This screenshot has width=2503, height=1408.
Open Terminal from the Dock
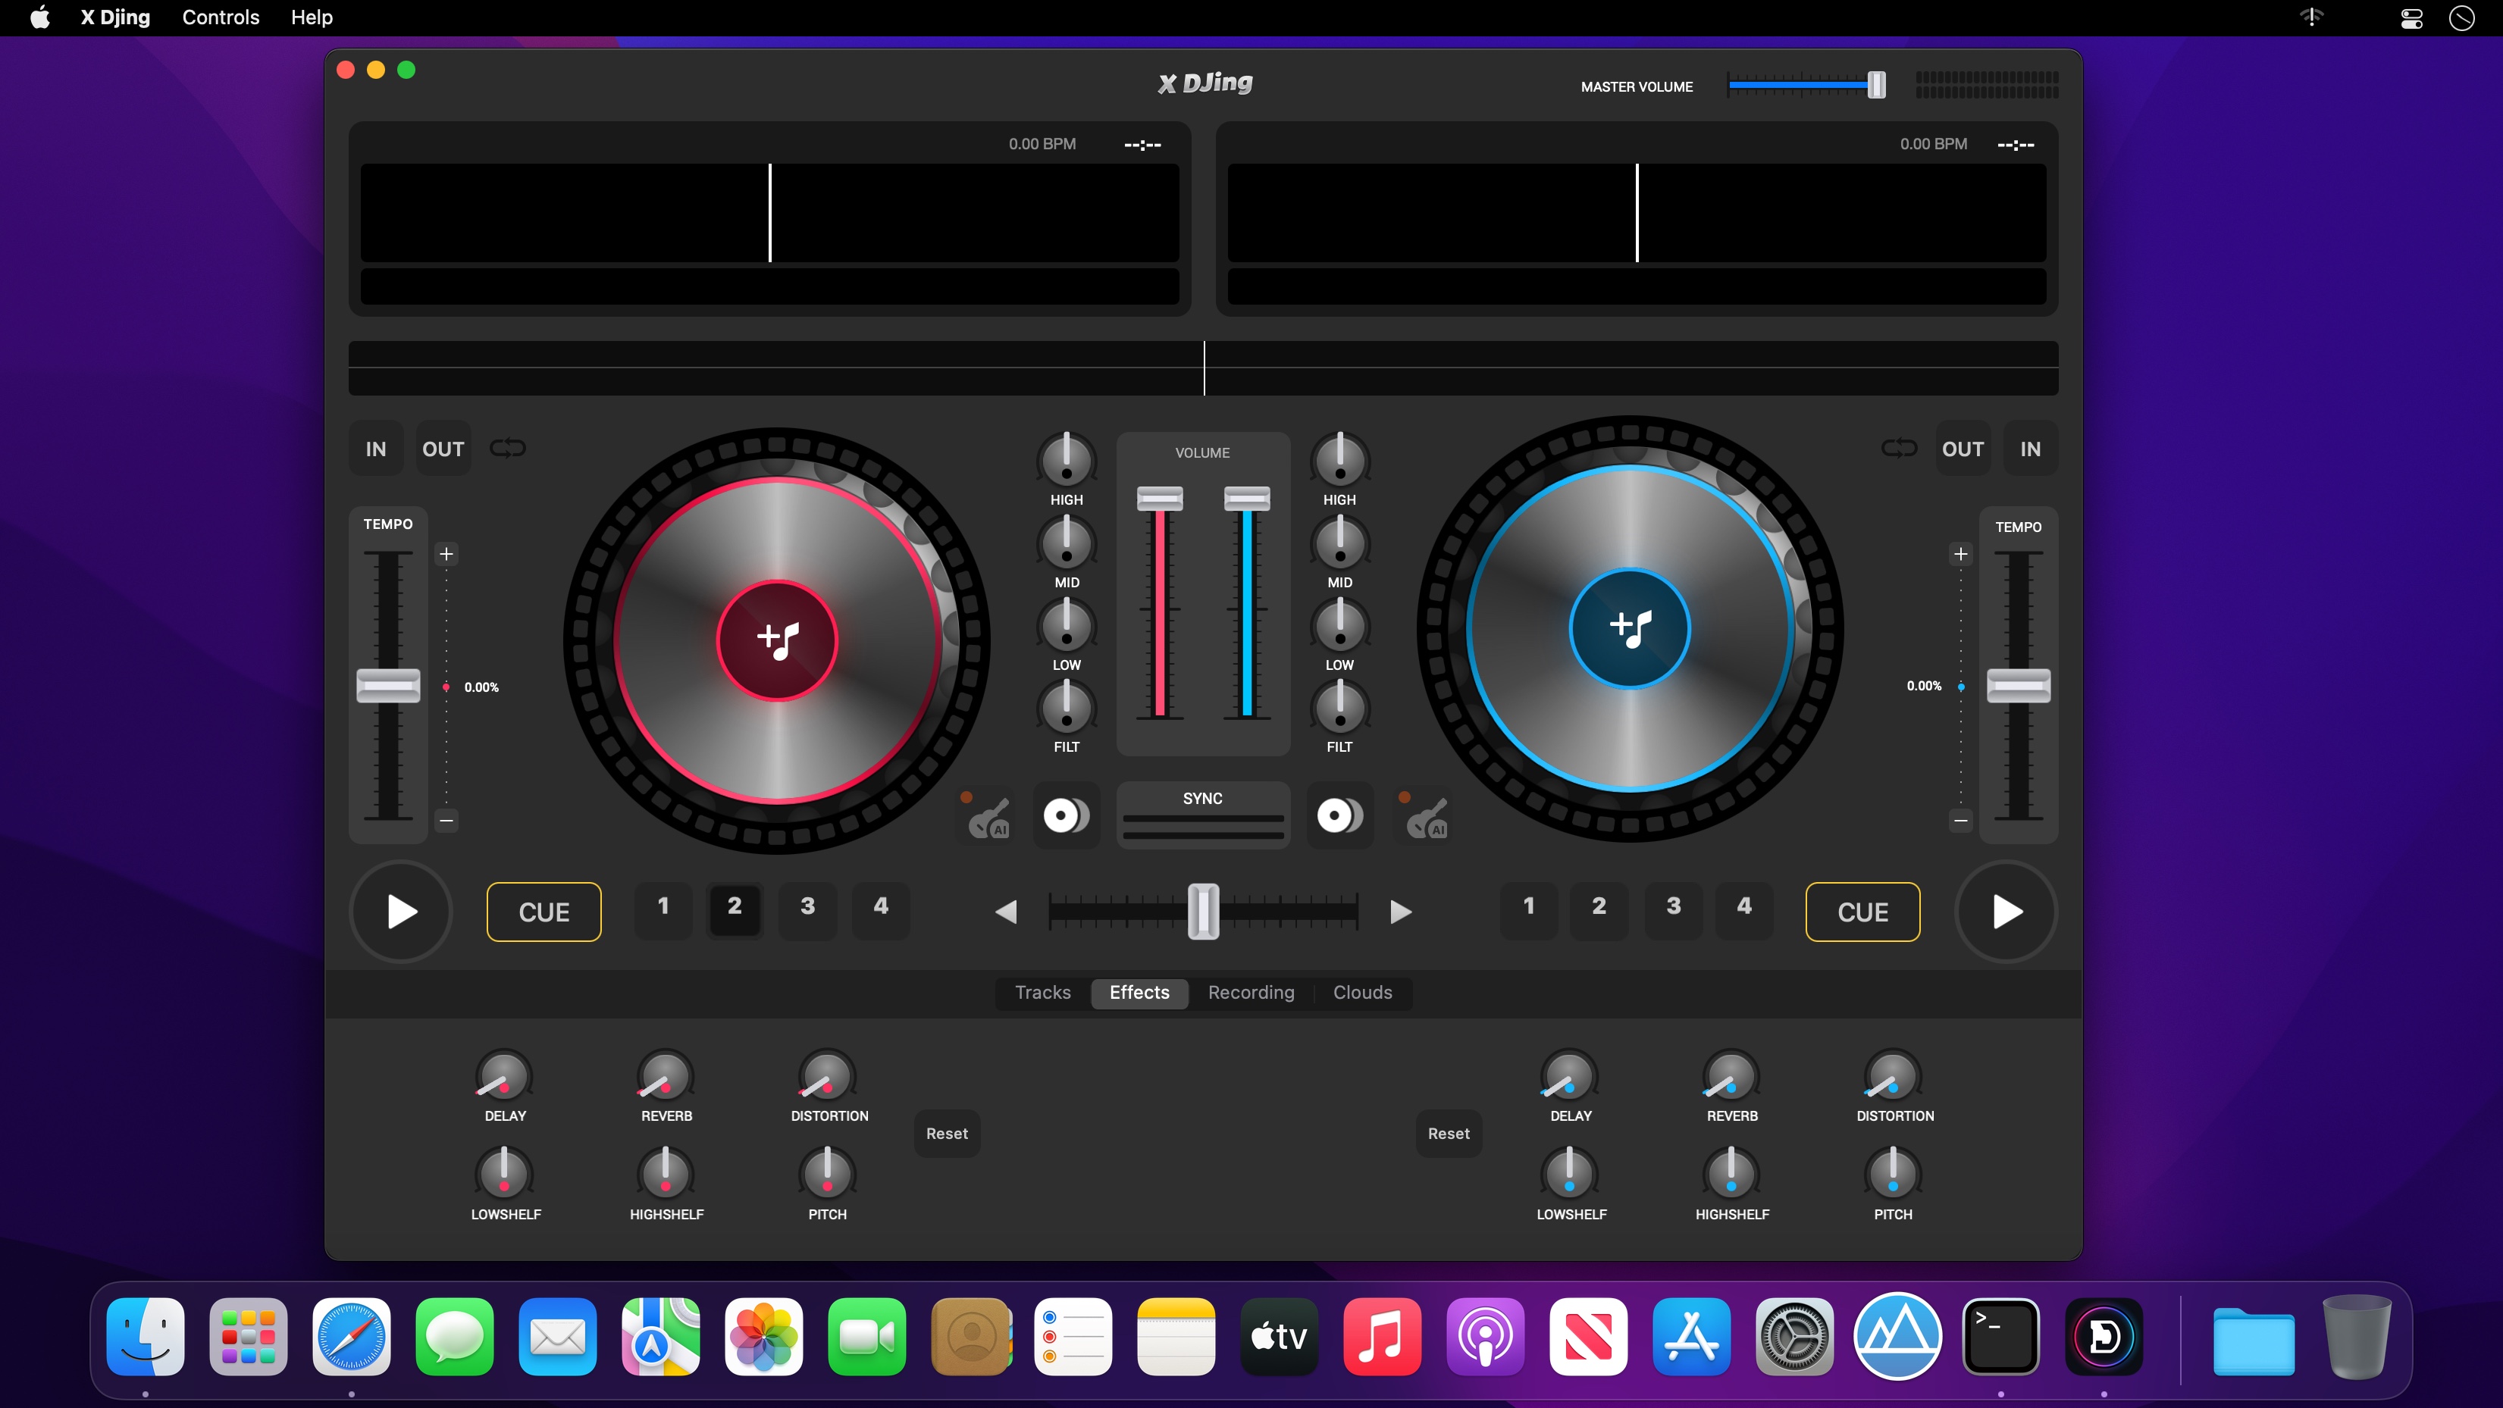point(2000,1336)
